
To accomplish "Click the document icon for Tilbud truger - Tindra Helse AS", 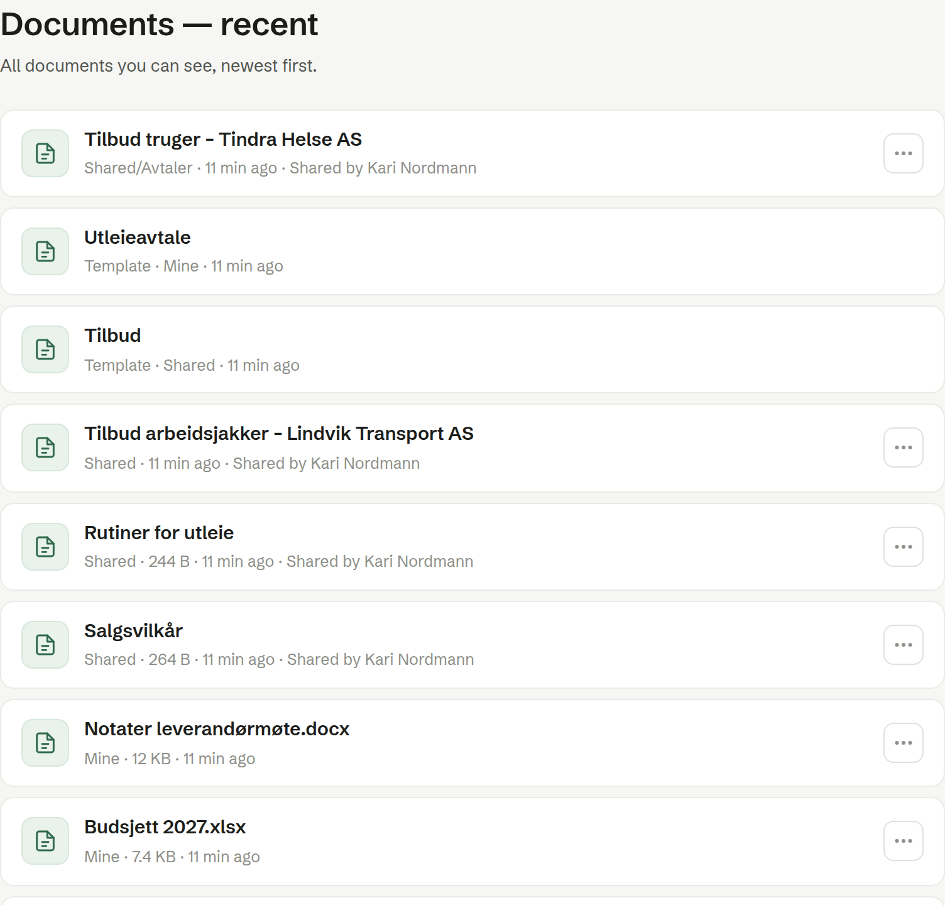I will (45, 153).
